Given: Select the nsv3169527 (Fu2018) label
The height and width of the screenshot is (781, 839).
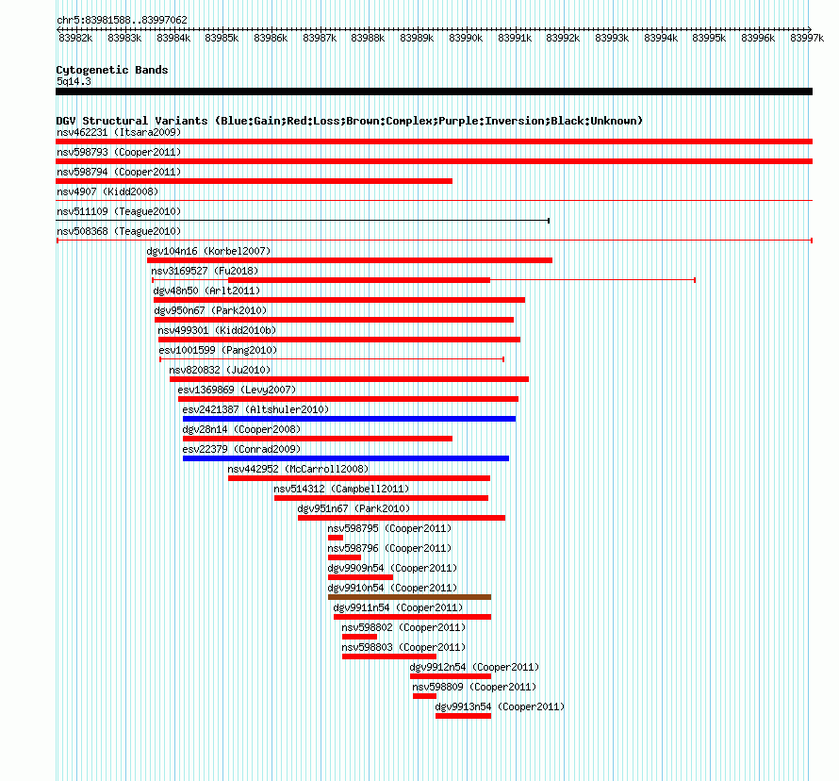Looking at the screenshot, I should pos(205,271).
